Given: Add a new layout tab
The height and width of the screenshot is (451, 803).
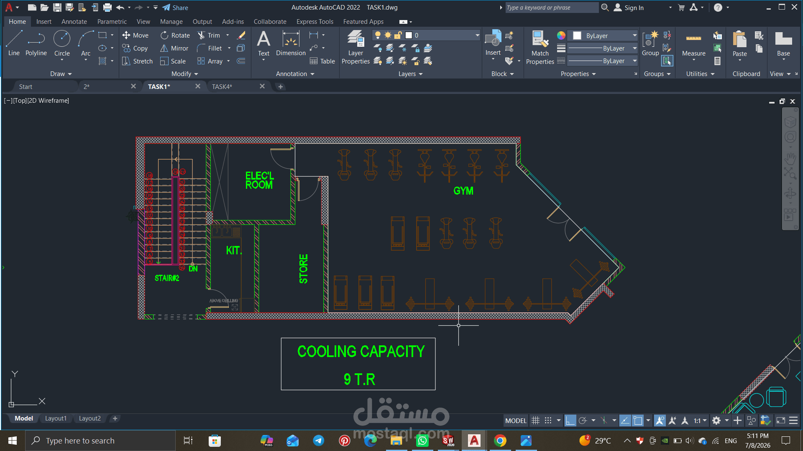Looking at the screenshot, I should pos(115,418).
